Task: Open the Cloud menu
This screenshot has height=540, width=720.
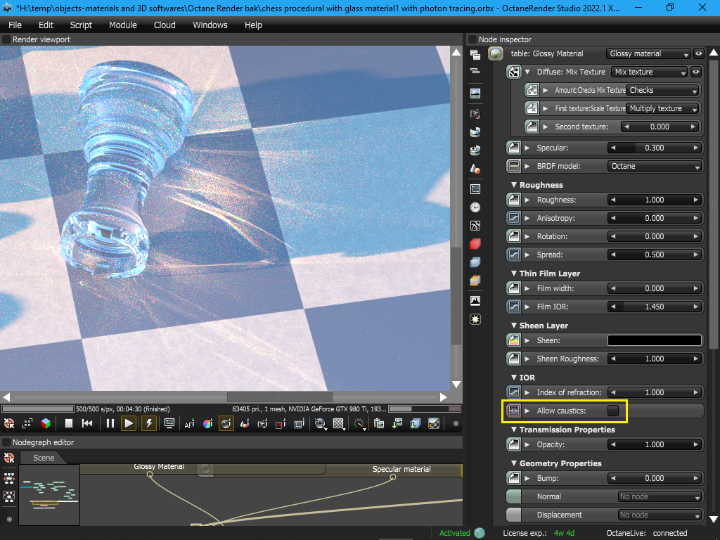Action: click(x=165, y=25)
